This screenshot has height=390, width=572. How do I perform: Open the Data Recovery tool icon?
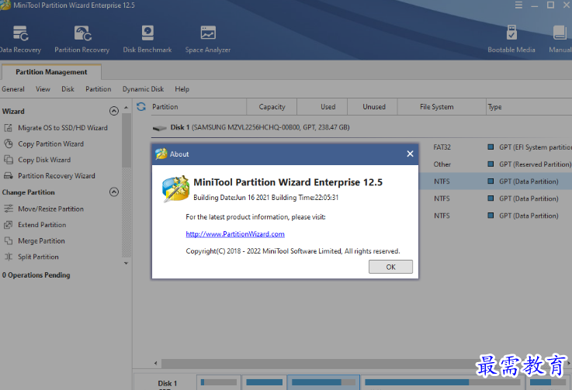click(20, 33)
